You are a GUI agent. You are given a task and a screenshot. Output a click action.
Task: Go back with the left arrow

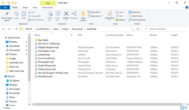click(4, 29)
